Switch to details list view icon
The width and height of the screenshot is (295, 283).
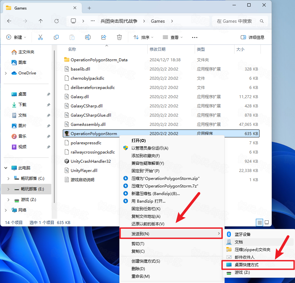259,222
